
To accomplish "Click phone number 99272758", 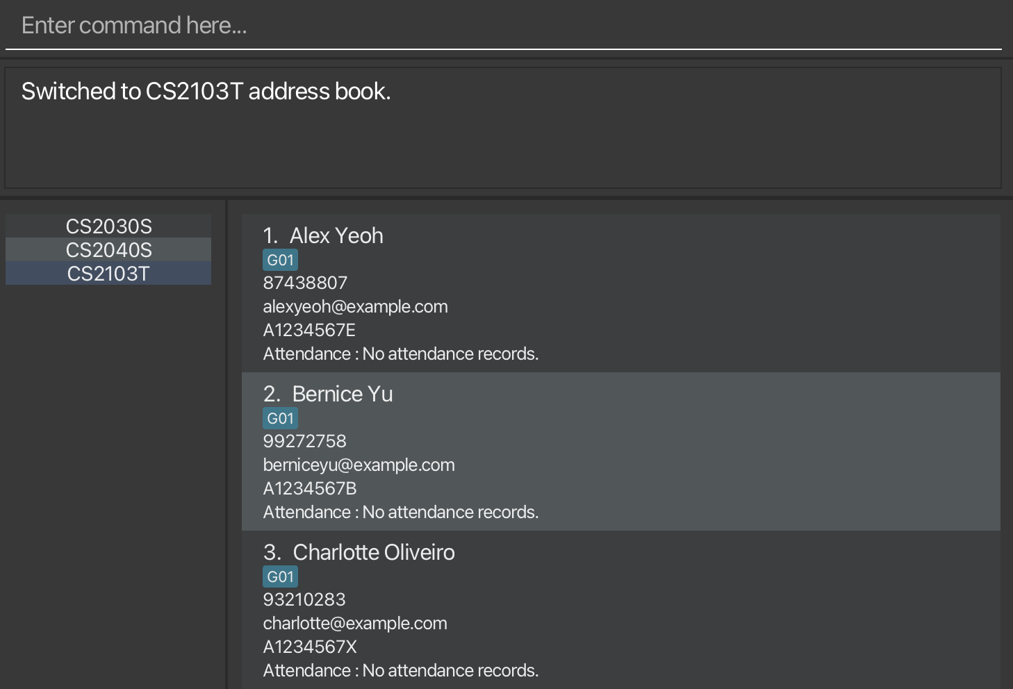I will click(x=304, y=441).
